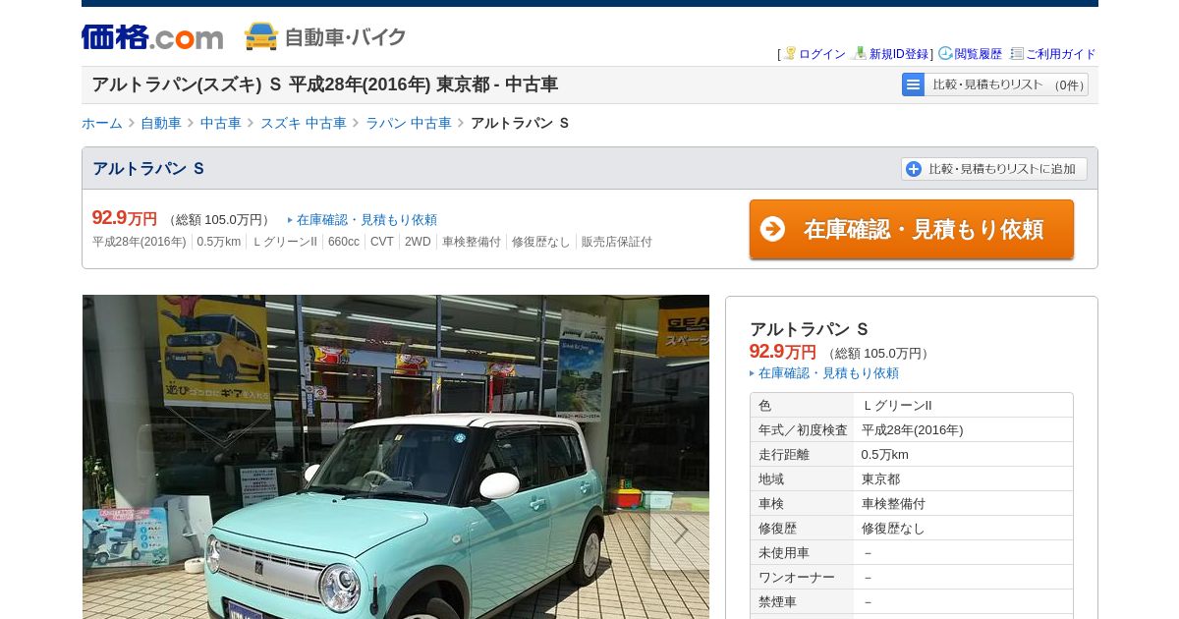This screenshot has width=1179, height=619.
Task: Click the main mint green car photo
Action: (395, 457)
